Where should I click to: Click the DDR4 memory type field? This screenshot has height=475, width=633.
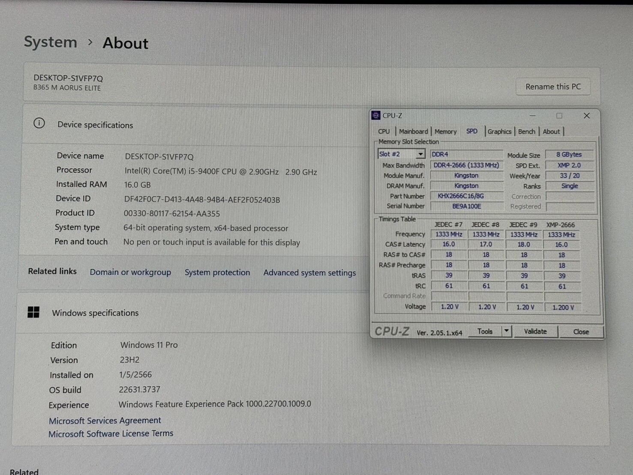466,154
